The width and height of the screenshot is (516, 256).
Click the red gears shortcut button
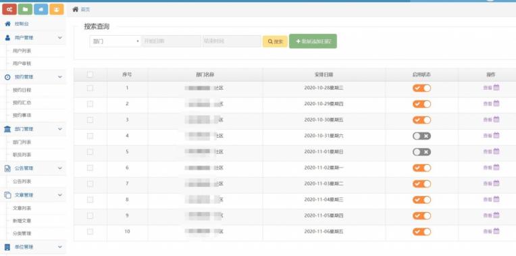9,9
